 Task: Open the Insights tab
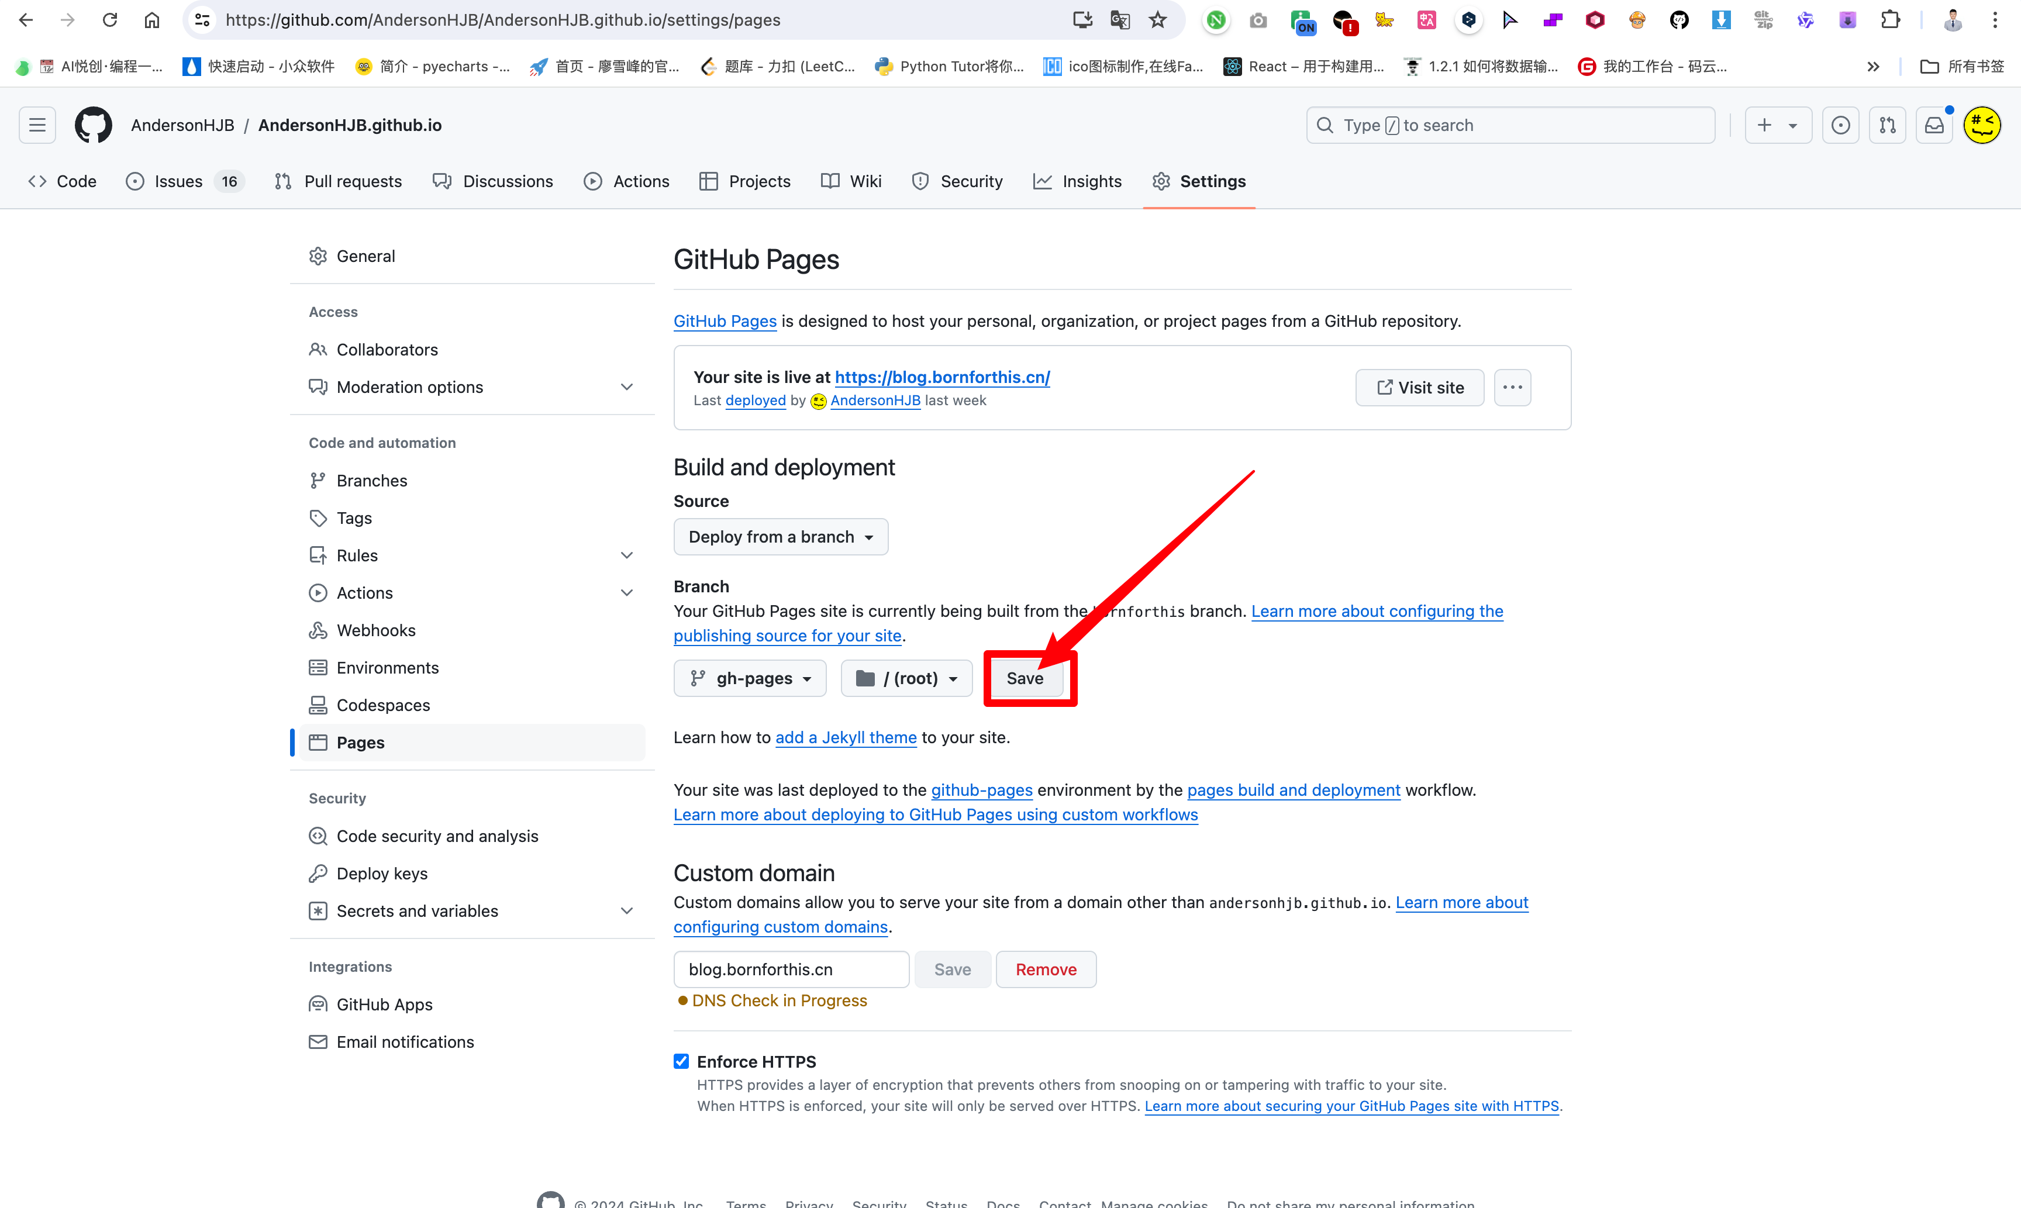[x=1077, y=181]
